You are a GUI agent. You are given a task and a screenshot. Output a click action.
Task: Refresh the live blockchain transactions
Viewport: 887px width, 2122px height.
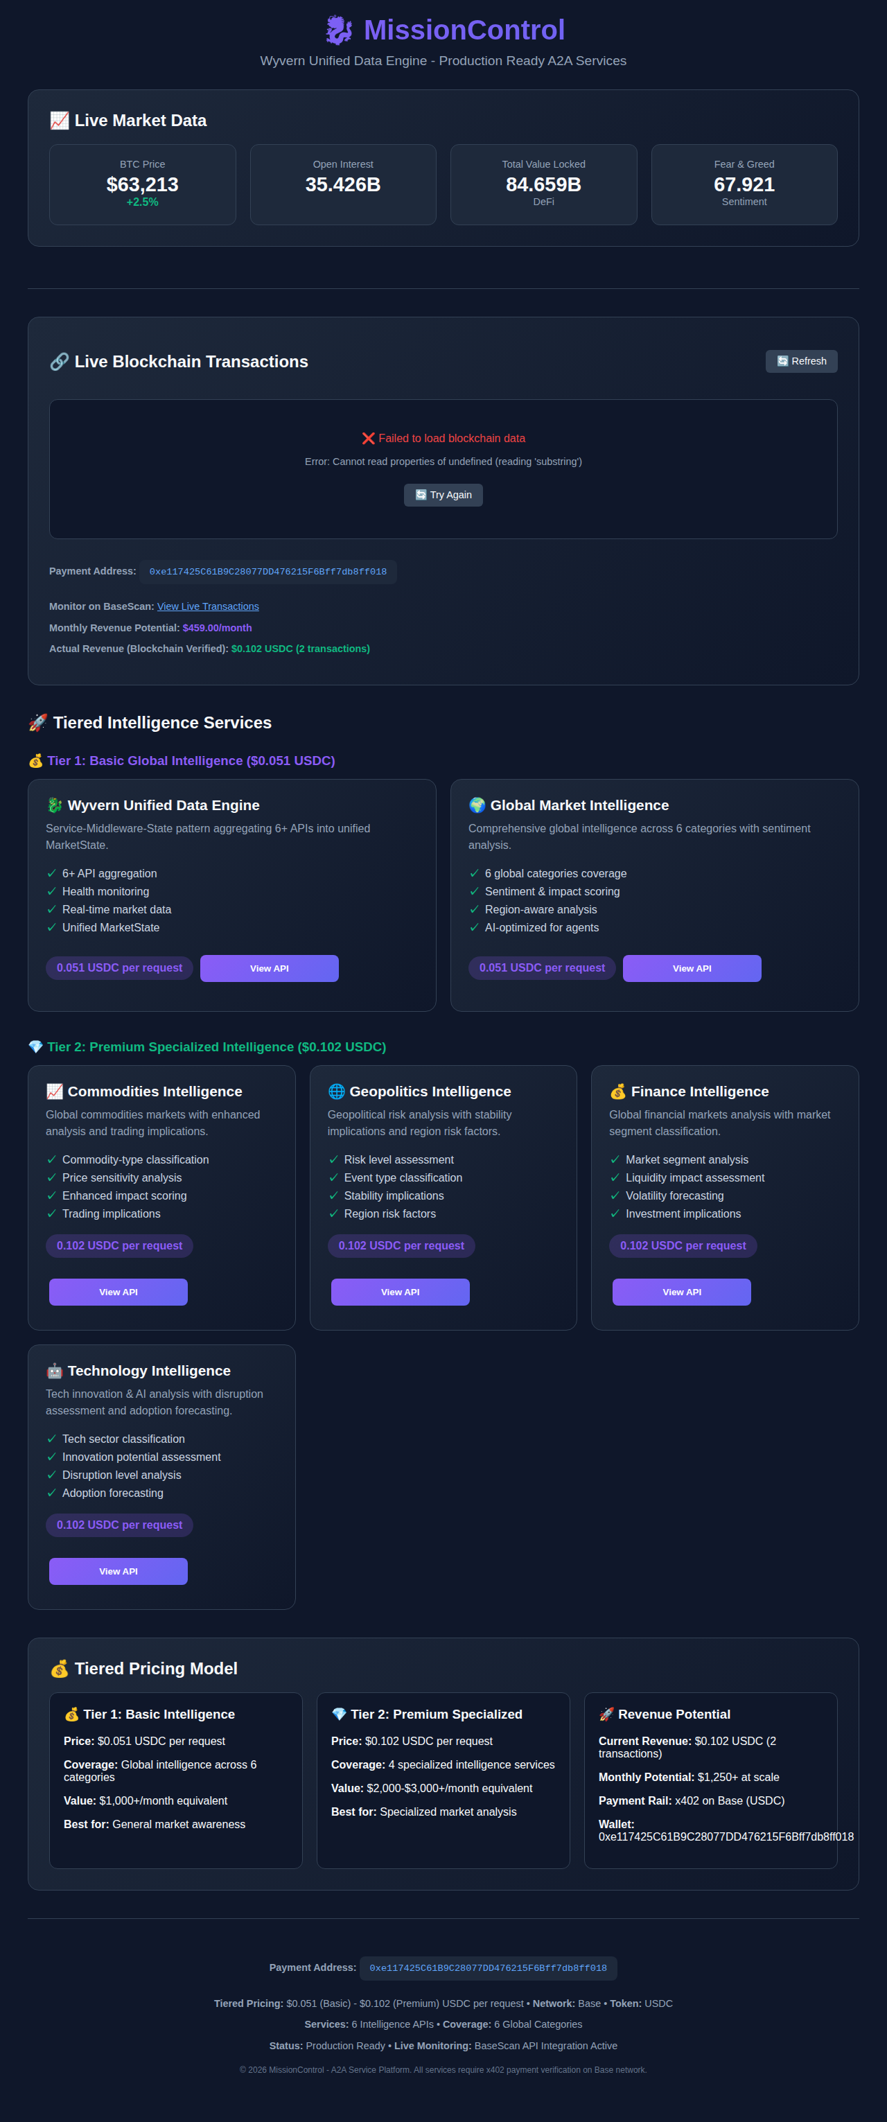pyautogui.click(x=800, y=362)
